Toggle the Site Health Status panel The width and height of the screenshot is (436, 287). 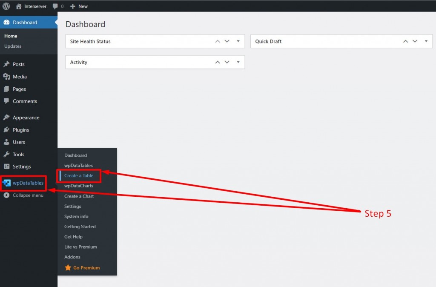click(238, 41)
